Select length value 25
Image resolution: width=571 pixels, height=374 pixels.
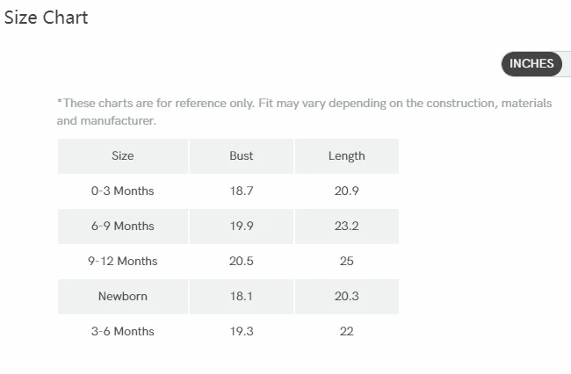coord(347,261)
